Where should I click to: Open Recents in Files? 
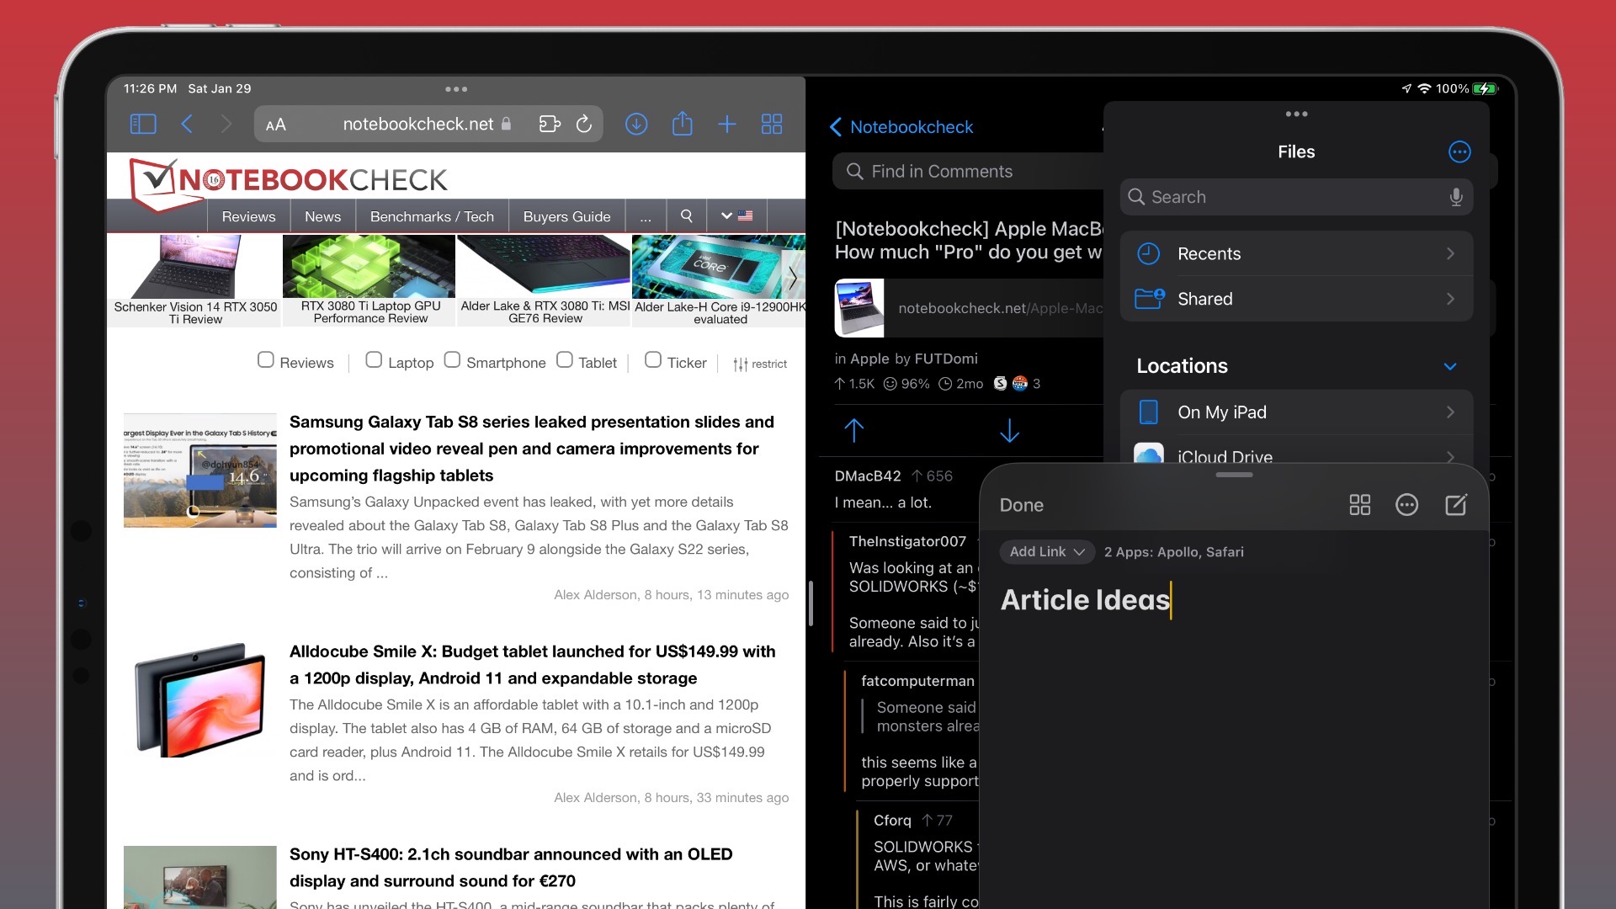pyautogui.click(x=1296, y=253)
